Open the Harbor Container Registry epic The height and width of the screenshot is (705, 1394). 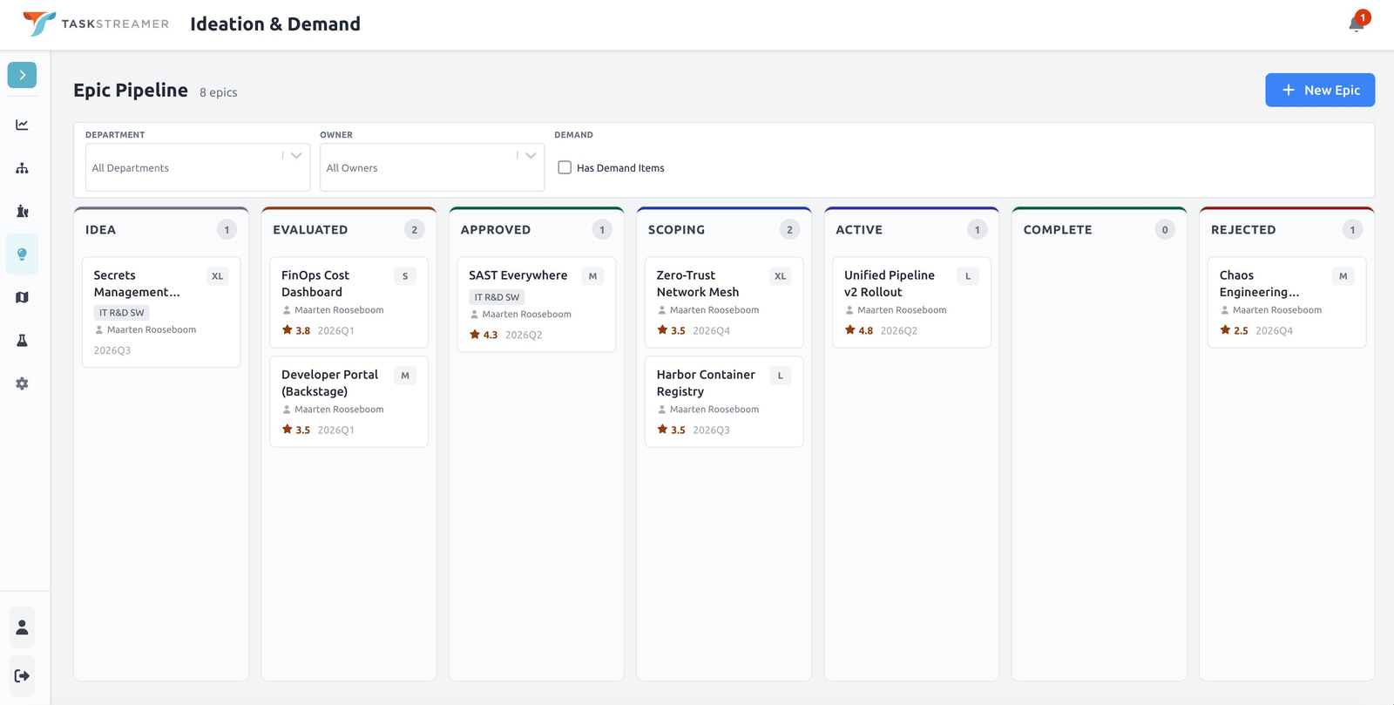(724, 402)
